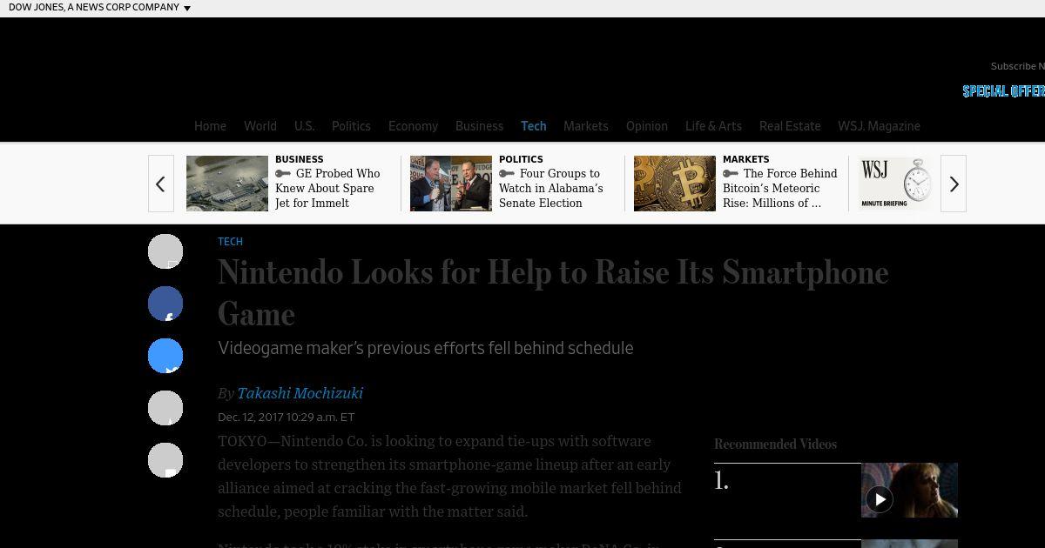1045x548 pixels.
Task: Open The Force Behind Bitcoin headline
Action: click(780, 188)
